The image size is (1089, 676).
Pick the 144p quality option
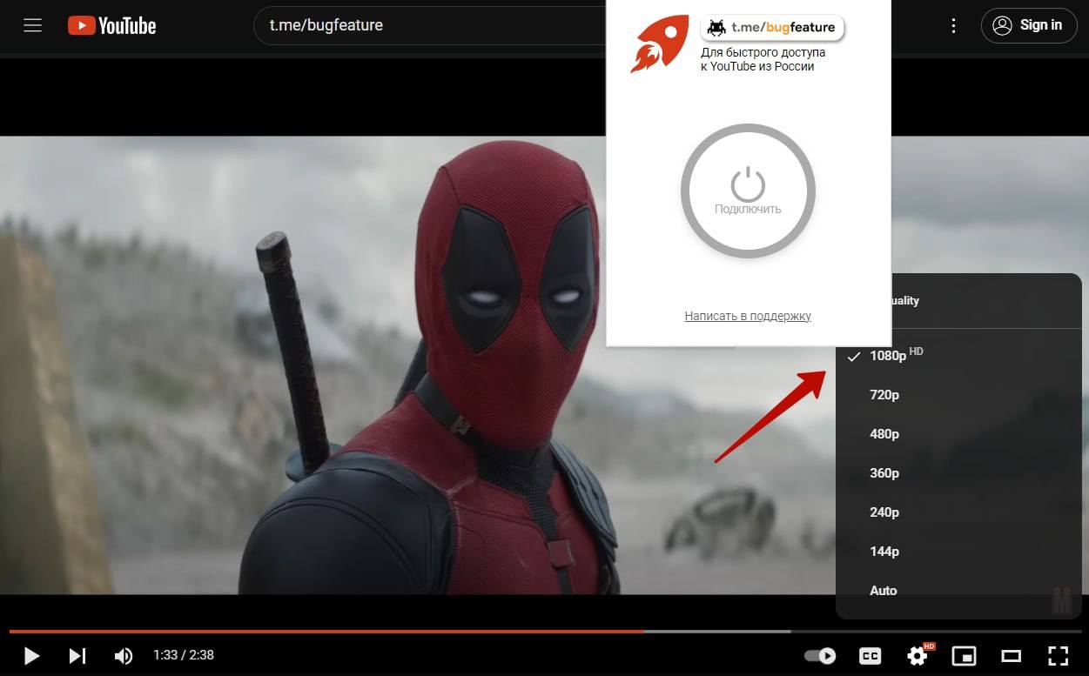pyautogui.click(x=884, y=552)
